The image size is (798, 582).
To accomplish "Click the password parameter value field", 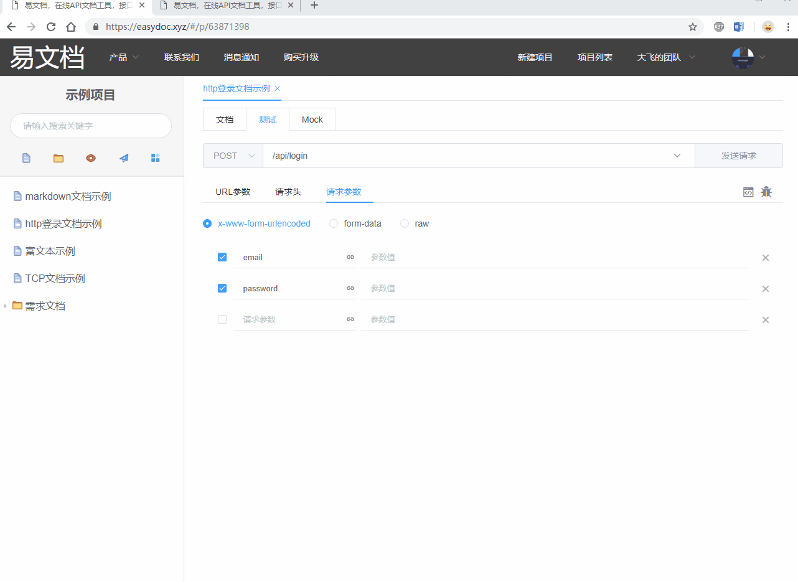I will point(555,288).
